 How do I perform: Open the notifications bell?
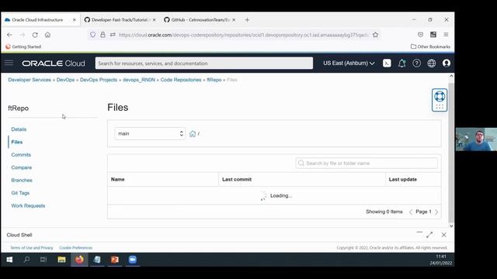click(x=401, y=64)
